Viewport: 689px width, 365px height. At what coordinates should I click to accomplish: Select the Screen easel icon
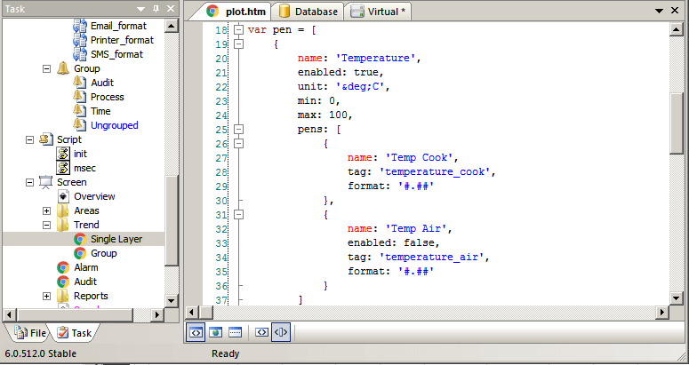click(46, 182)
